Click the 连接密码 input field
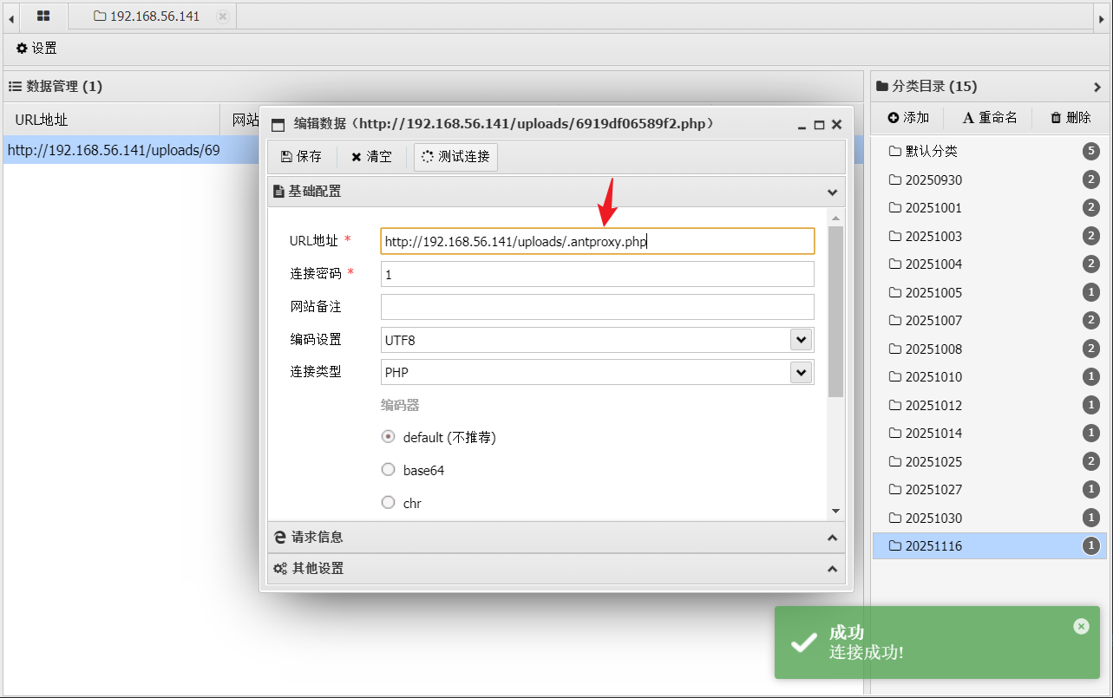 tap(597, 274)
